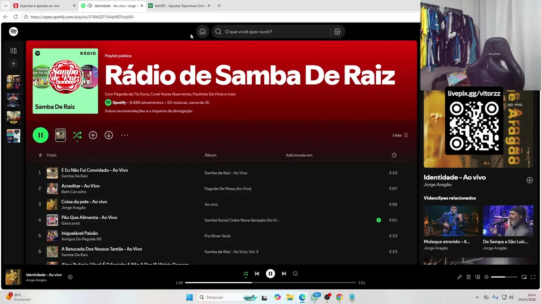Open browser tab search dropdown arrow
The width and height of the screenshot is (541, 304).
5,6
